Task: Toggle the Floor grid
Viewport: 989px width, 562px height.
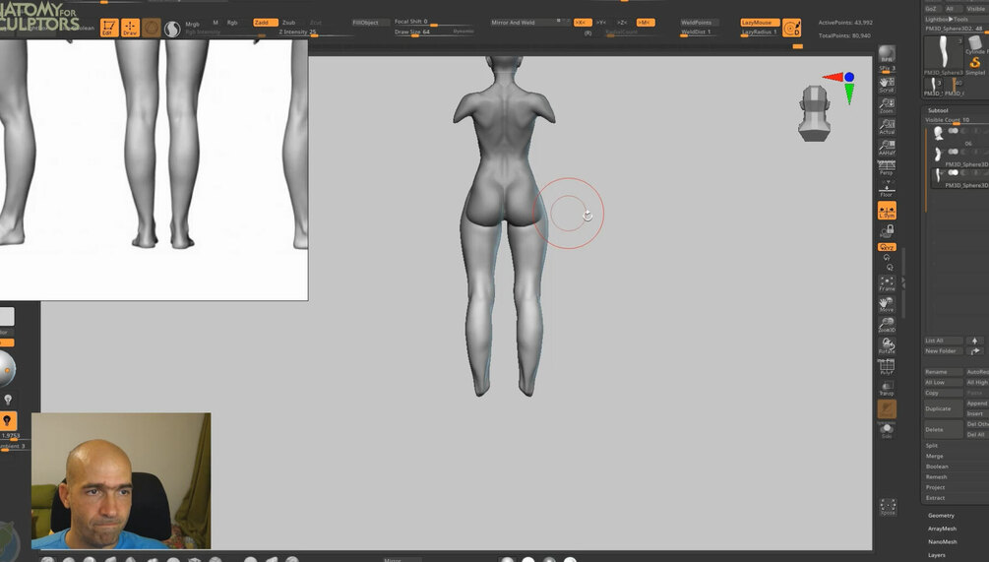Action: pyautogui.click(x=887, y=189)
